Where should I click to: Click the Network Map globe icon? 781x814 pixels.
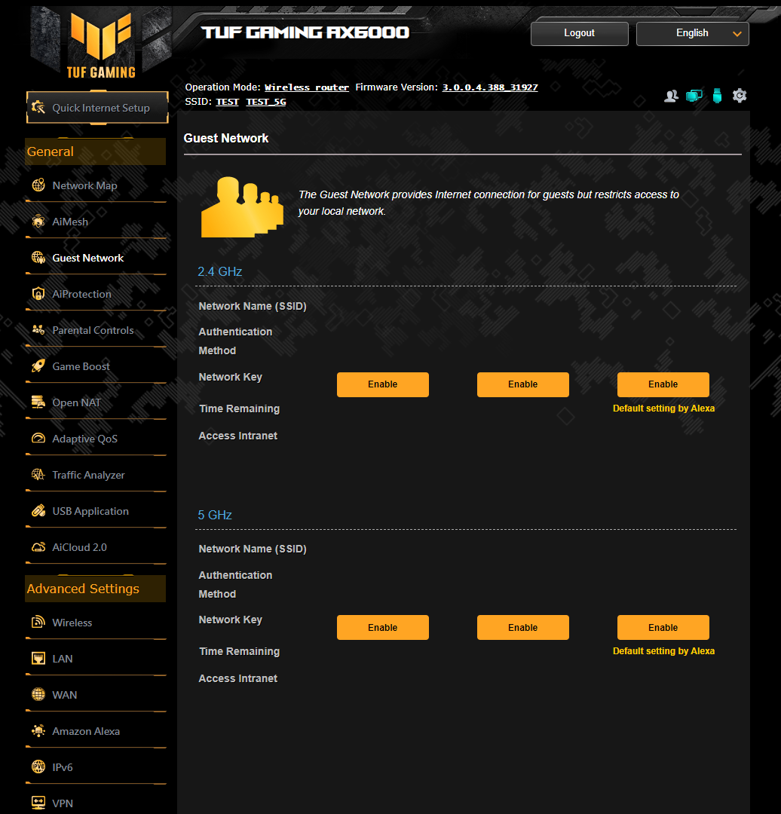pos(38,185)
